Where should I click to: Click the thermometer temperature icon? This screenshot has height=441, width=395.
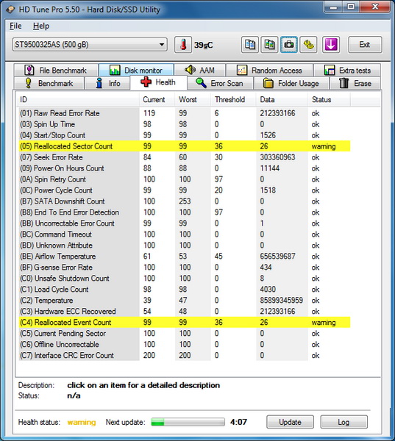[183, 44]
